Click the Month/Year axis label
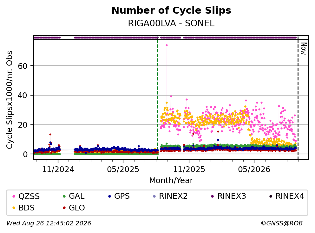Image resolution: width=315 pixels, height=233 pixels. (x=171, y=180)
